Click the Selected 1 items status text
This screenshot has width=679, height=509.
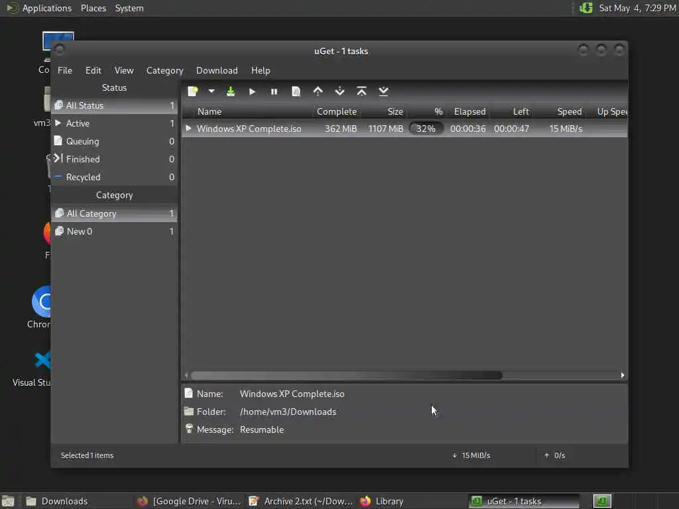pos(87,455)
